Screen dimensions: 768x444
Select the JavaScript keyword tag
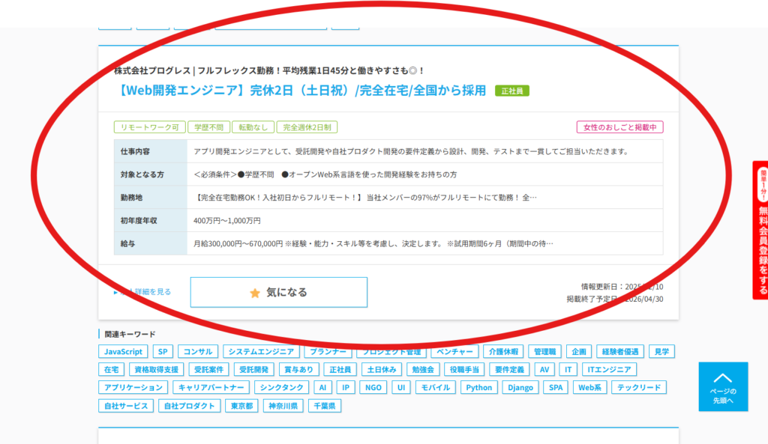coord(123,352)
